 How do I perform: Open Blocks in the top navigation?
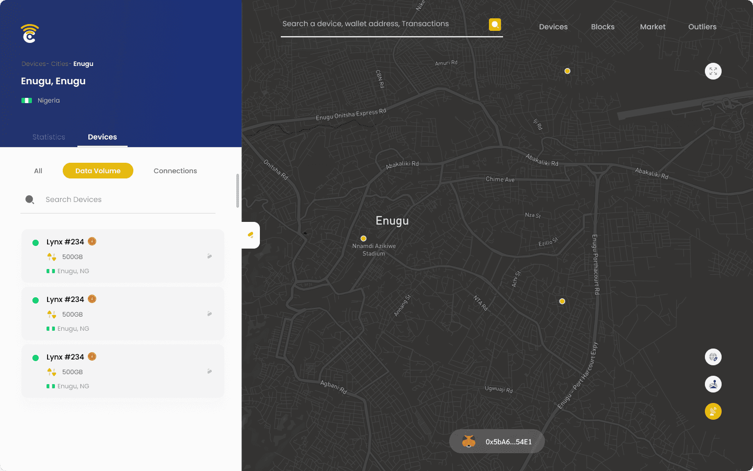click(603, 27)
